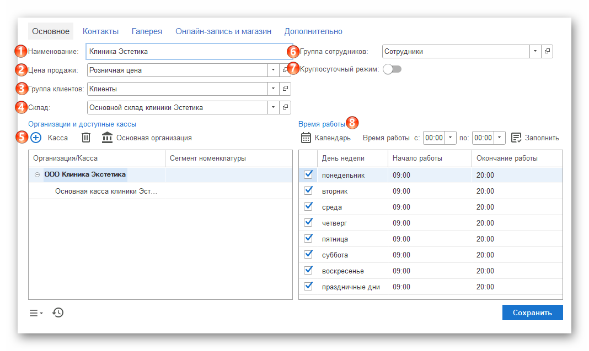Open the Онлайн-запись и магазин tab
The height and width of the screenshot is (351, 589).
pyautogui.click(x=223, y=31)
